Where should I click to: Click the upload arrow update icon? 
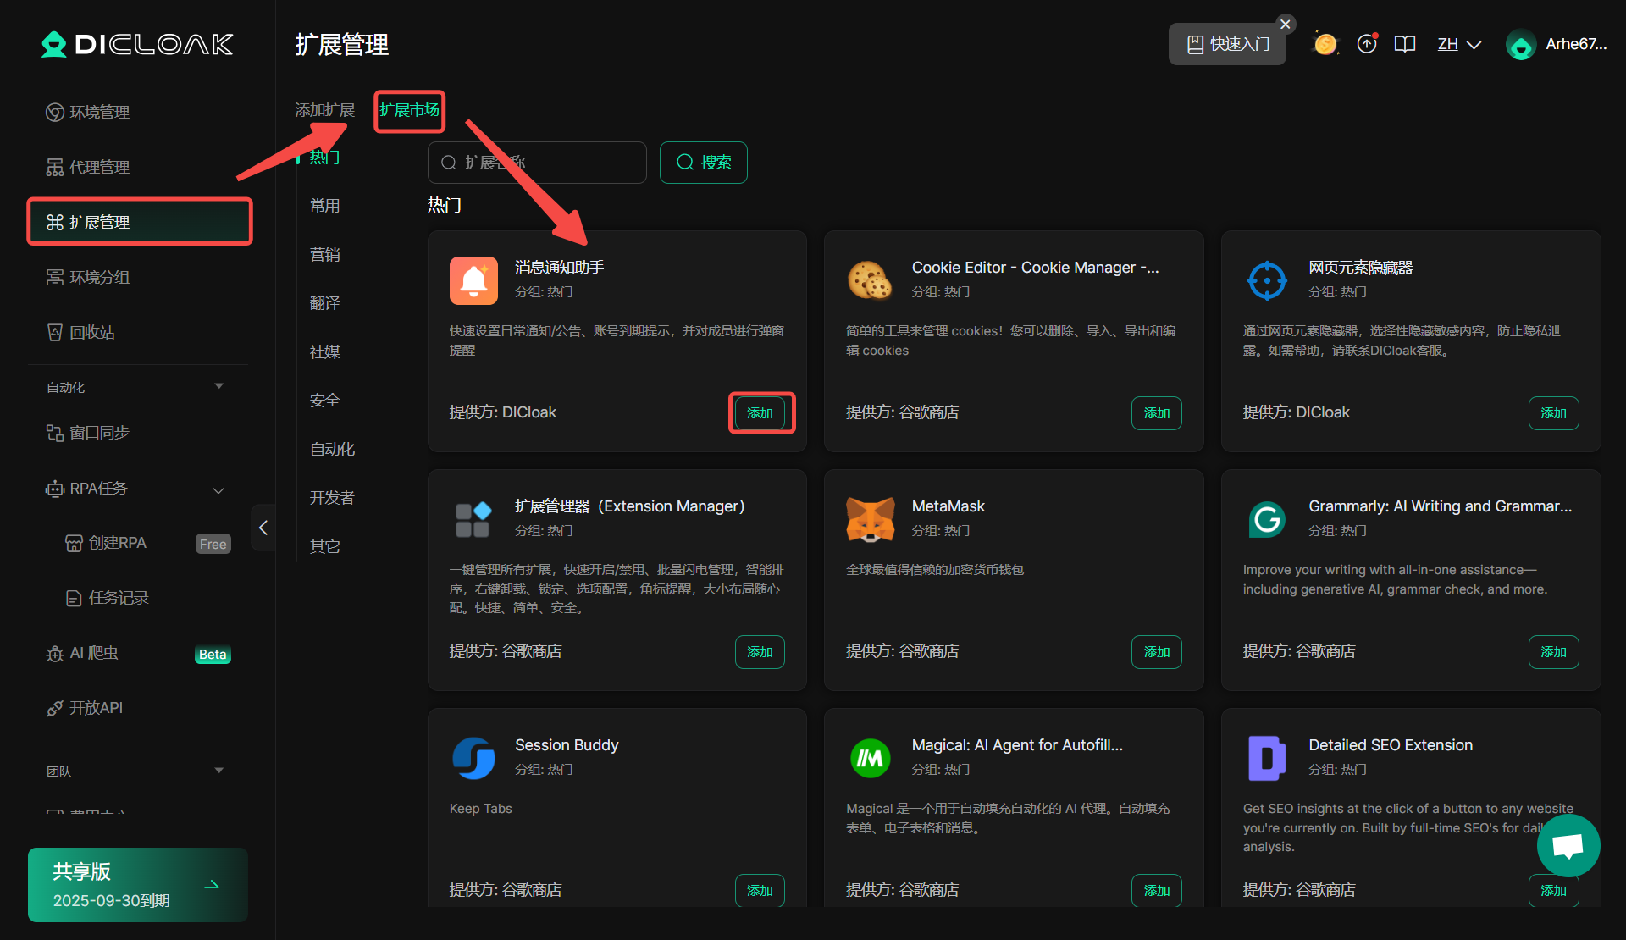1367,44
